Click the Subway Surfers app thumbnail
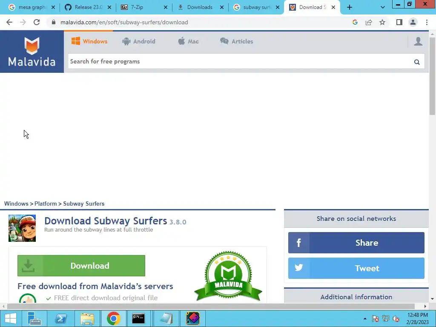Screen dimensions: 436x327 click(x=22, y=228)
